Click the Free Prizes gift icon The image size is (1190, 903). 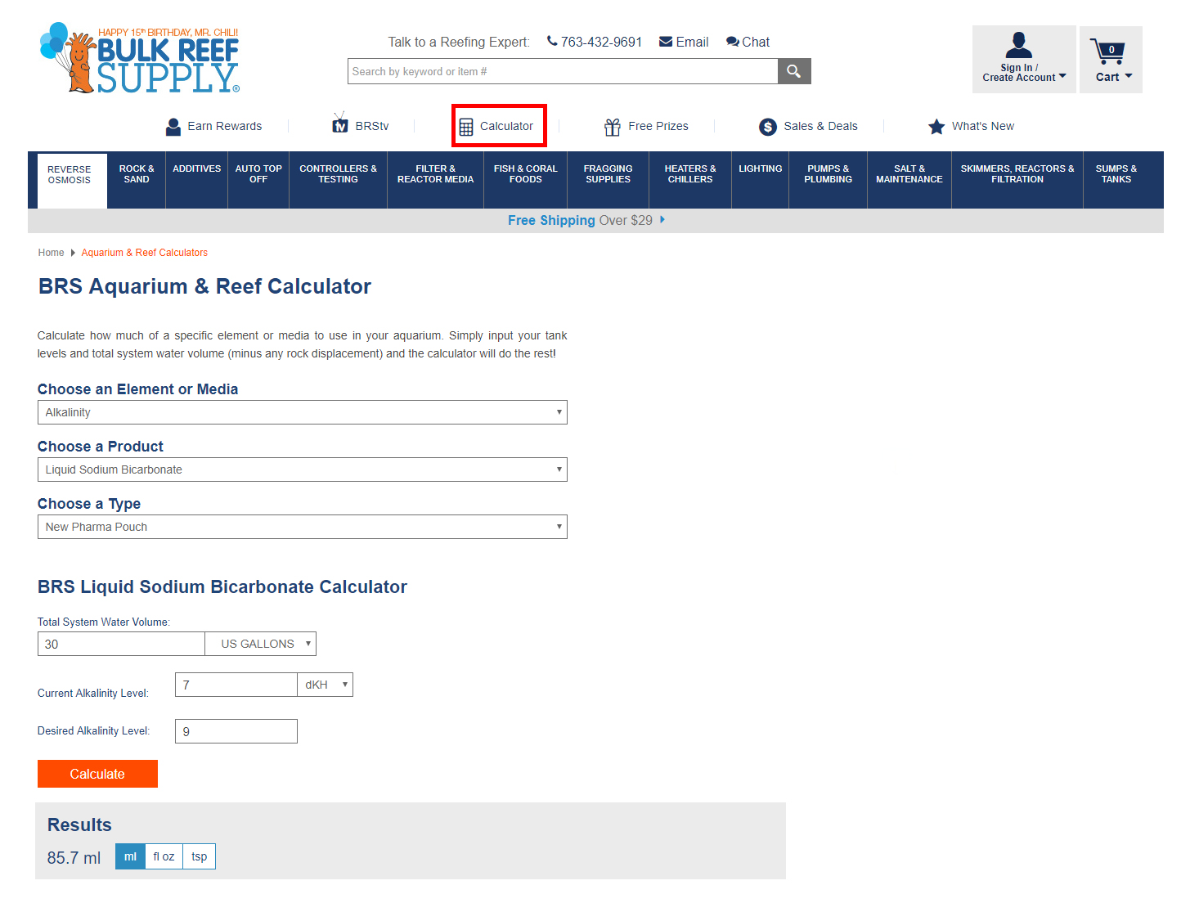[613, 127]
